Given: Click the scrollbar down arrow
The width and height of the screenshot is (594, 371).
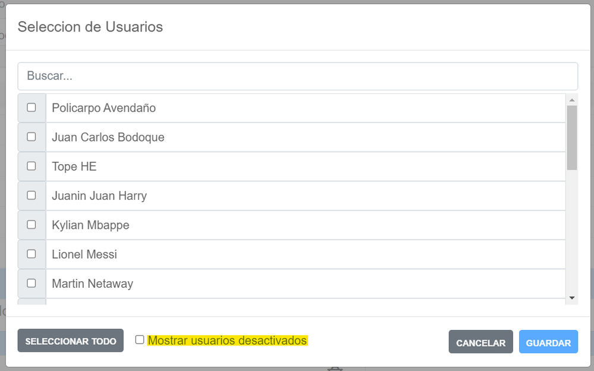Looking at the screenshot, I should 572,297.
